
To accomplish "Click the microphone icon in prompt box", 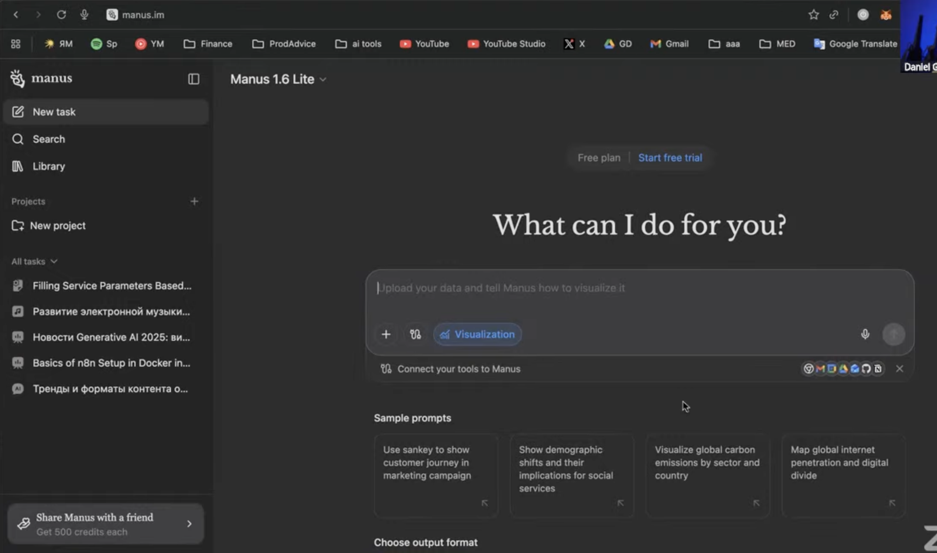I will click(865, 334).
